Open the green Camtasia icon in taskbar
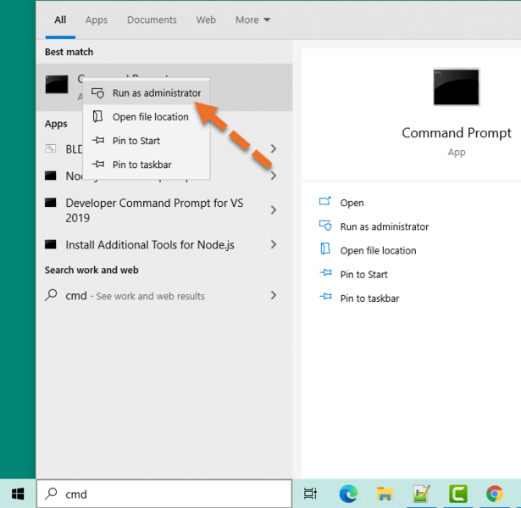The height and width of the screenshot is (508, 521). [x=457, y=494]
